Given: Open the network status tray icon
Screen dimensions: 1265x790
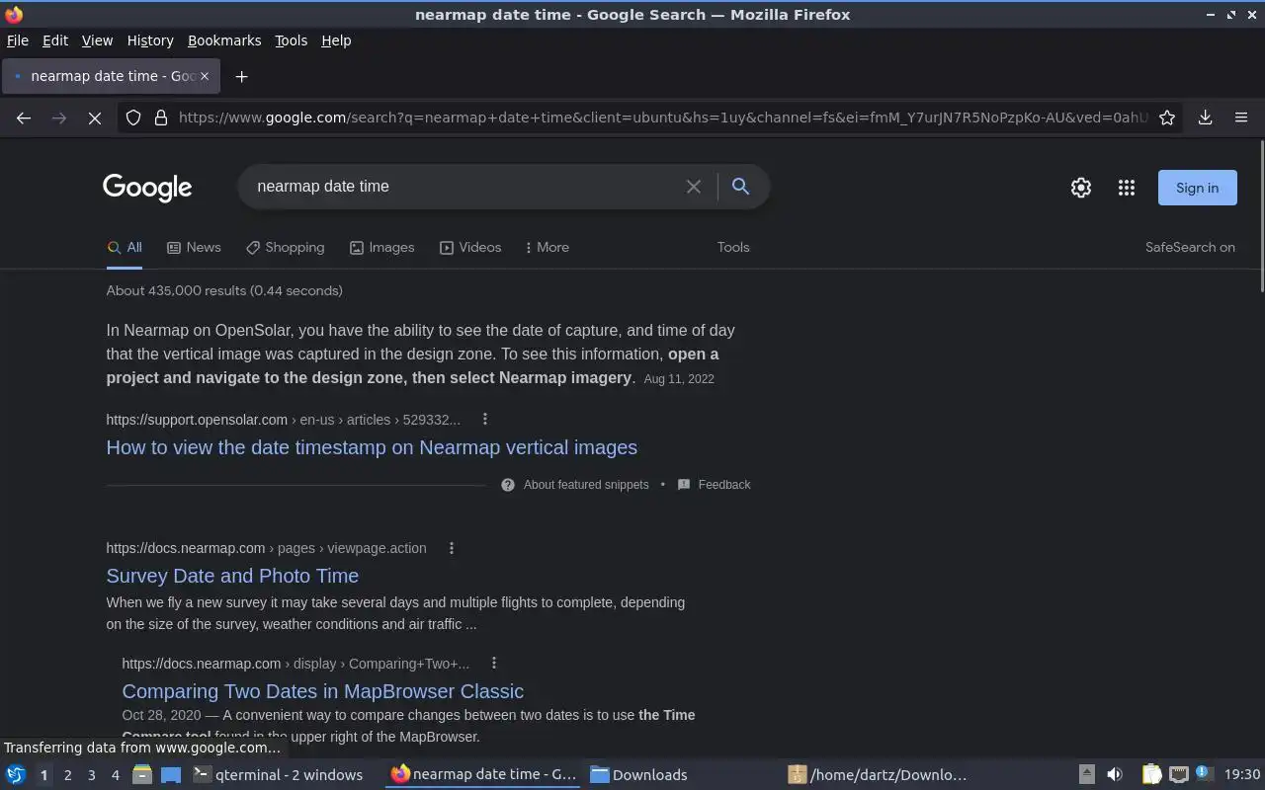Looking at the screenshot, I should tap(1178, 775).
